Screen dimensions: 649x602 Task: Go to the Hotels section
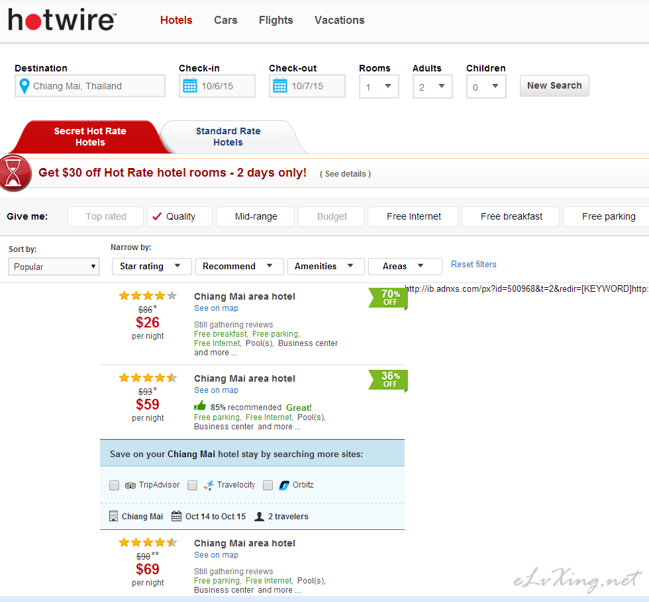pyautogui.click(x=176, y=20)
